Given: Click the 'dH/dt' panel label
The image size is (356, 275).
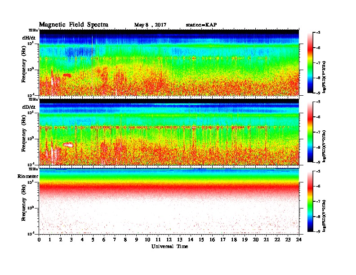Looking at the screenshot, I should click(x=29, y=38).
